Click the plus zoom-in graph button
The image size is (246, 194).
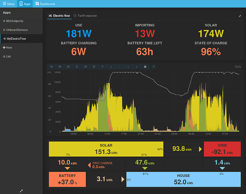(111, 67)
